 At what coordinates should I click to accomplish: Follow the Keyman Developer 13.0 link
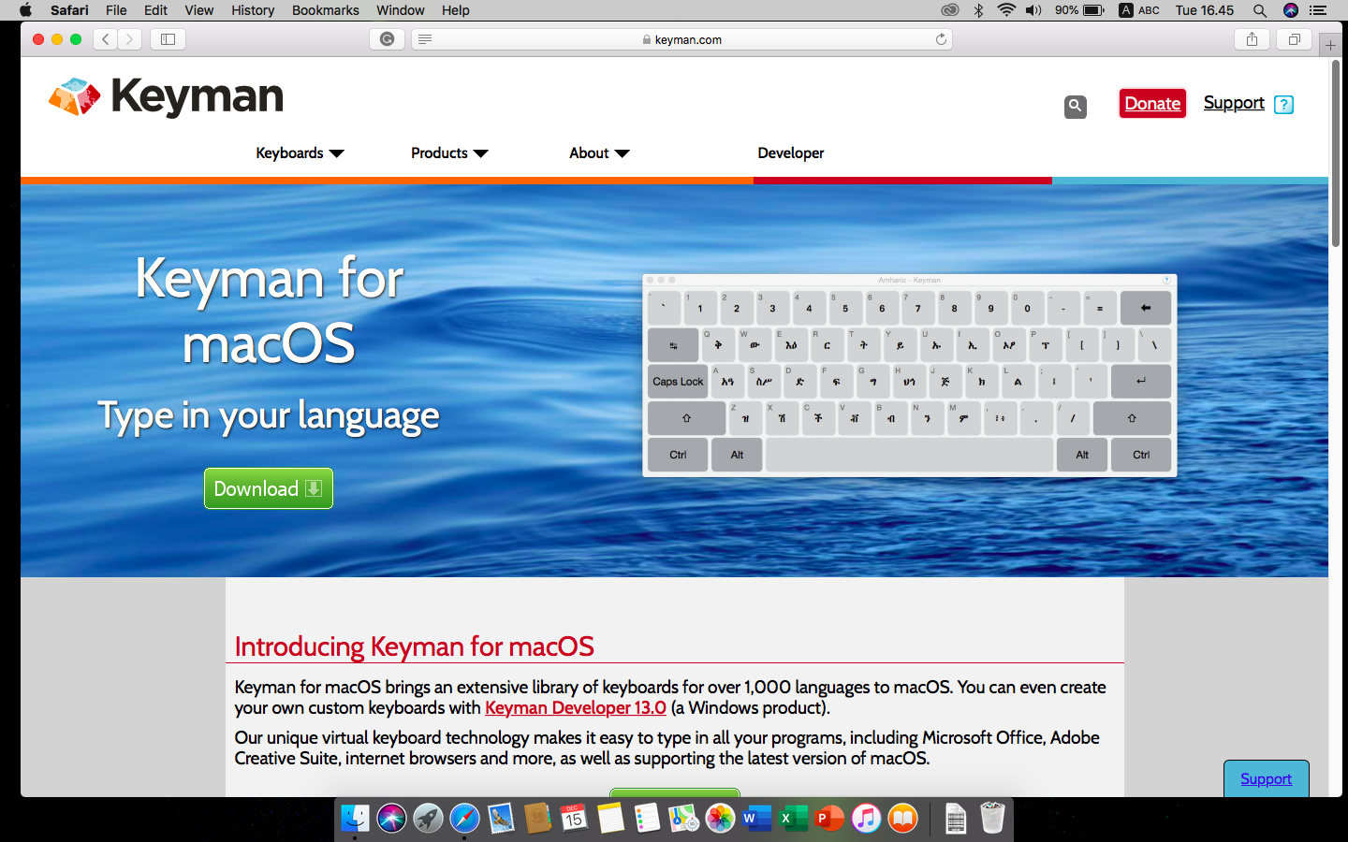(576, 708)
